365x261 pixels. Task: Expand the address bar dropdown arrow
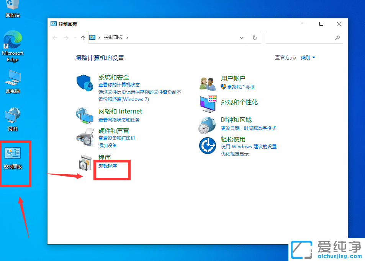pos(241,37)
